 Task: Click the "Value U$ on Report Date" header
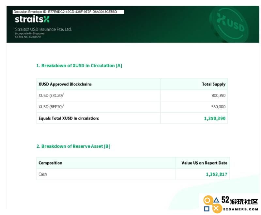pyautogui.click(x=205, y=163)
